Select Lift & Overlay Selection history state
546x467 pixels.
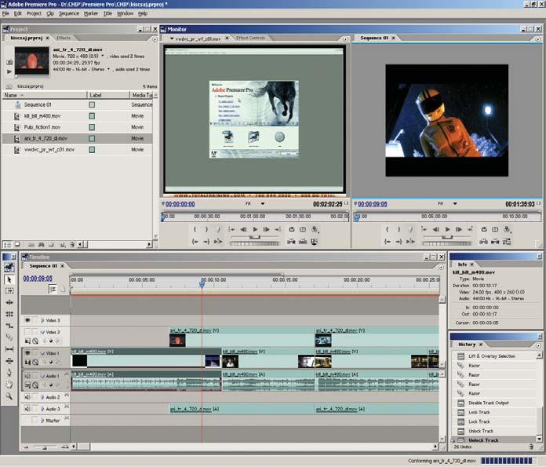click(492, 356)
